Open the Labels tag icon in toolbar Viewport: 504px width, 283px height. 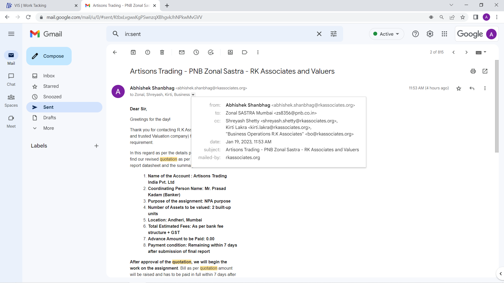point(245,52)
